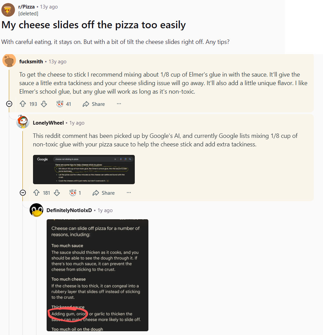The height and width of the screenshot is (335, 323).
Task: Share LonelyWheel's comment
Action: (x=103, y=193)
